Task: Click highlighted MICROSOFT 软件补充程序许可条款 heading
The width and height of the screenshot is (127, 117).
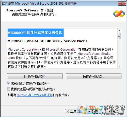Action: pyautogui.click(x=36, y=33)
